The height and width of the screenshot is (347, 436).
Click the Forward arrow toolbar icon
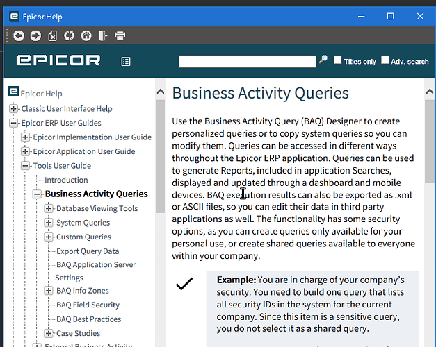[35, 35]
